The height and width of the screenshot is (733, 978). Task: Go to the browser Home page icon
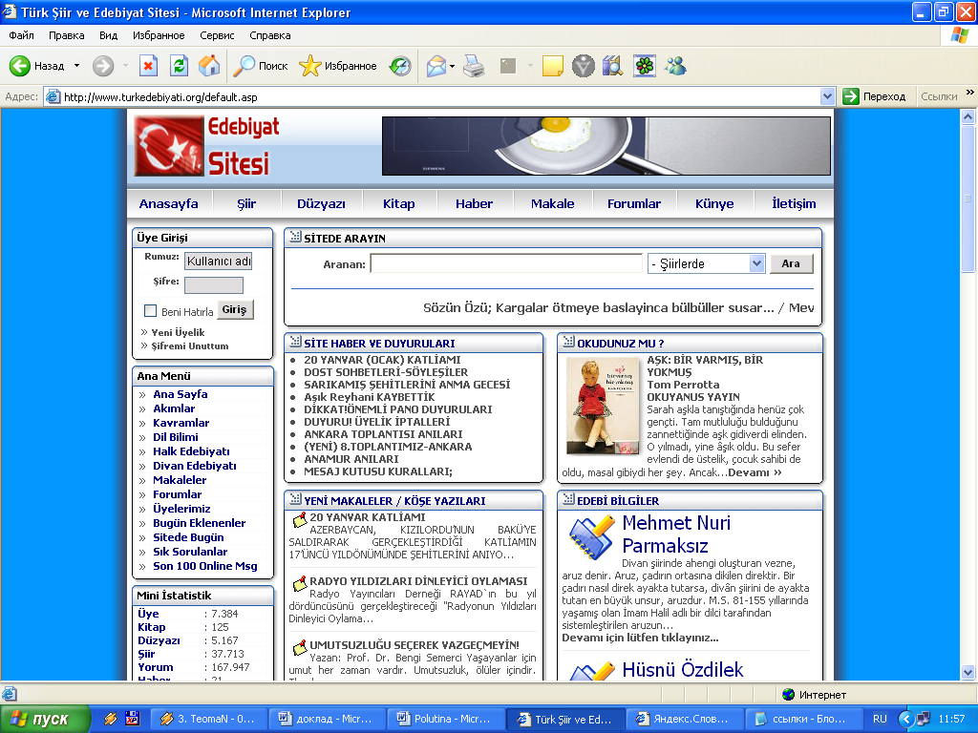tap(209, 66)
